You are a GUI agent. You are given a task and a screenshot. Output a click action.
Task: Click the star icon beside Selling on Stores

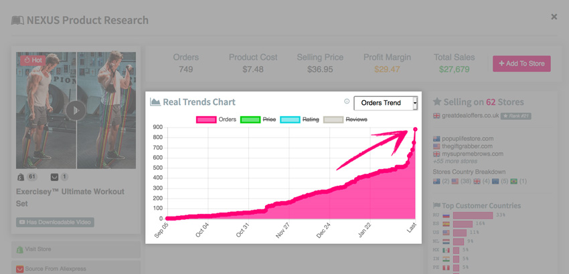pyautogui.click(x=437, y=102)
